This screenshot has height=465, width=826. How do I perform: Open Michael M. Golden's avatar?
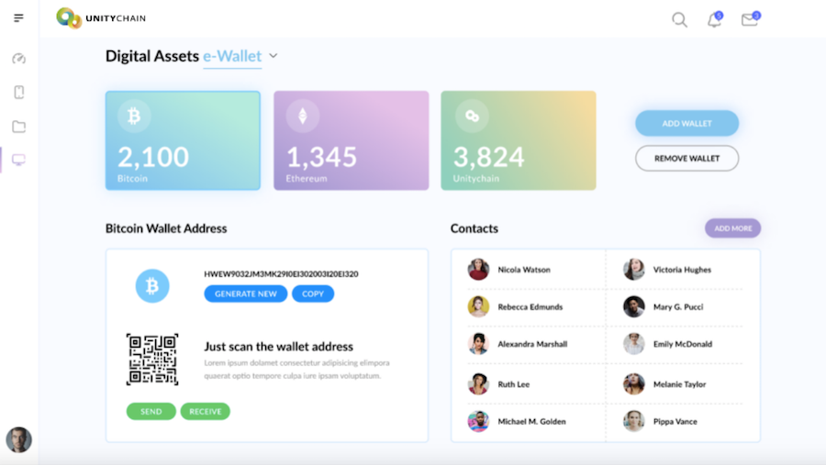[478, 421]
